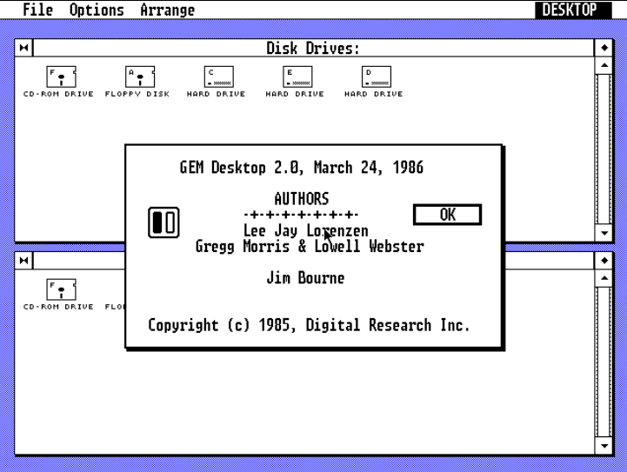This screenshot has width=627, height=472.
Task: Click the vertical scrollbar track in the Disk Drives window
Action: pyautogui.click(x=604, y=148)
